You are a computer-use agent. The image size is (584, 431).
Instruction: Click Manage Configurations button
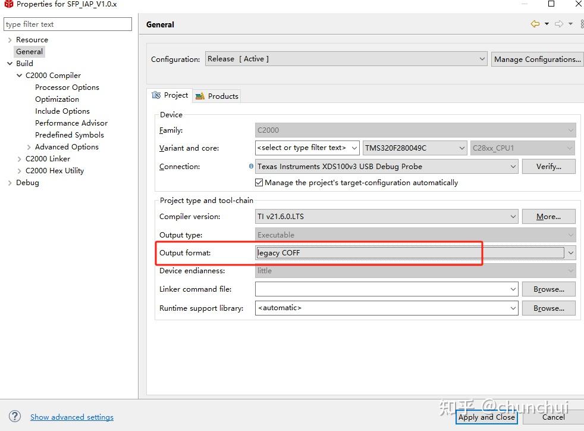coord(536,59)
